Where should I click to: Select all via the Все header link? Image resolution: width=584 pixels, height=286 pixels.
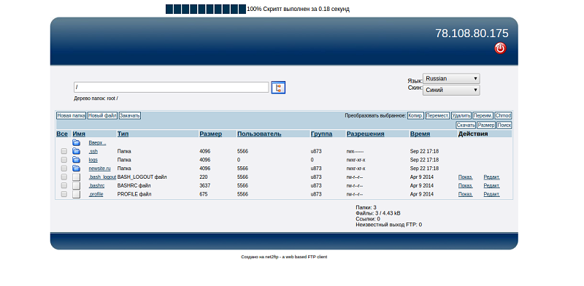pos(62,134)
